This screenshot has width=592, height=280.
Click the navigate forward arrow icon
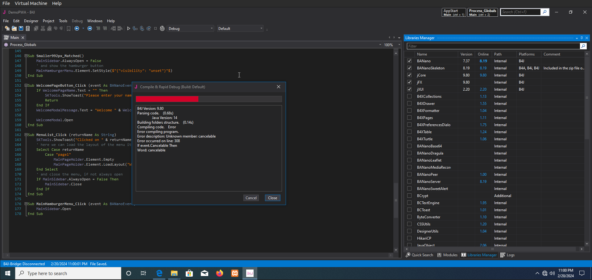(90, 28)
